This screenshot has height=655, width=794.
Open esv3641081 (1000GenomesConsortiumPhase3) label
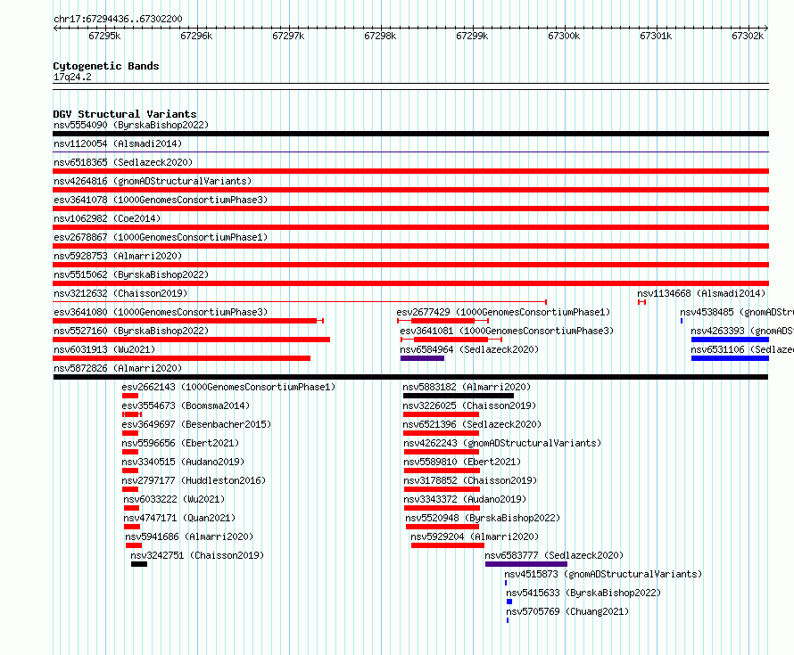pos(507,331)
